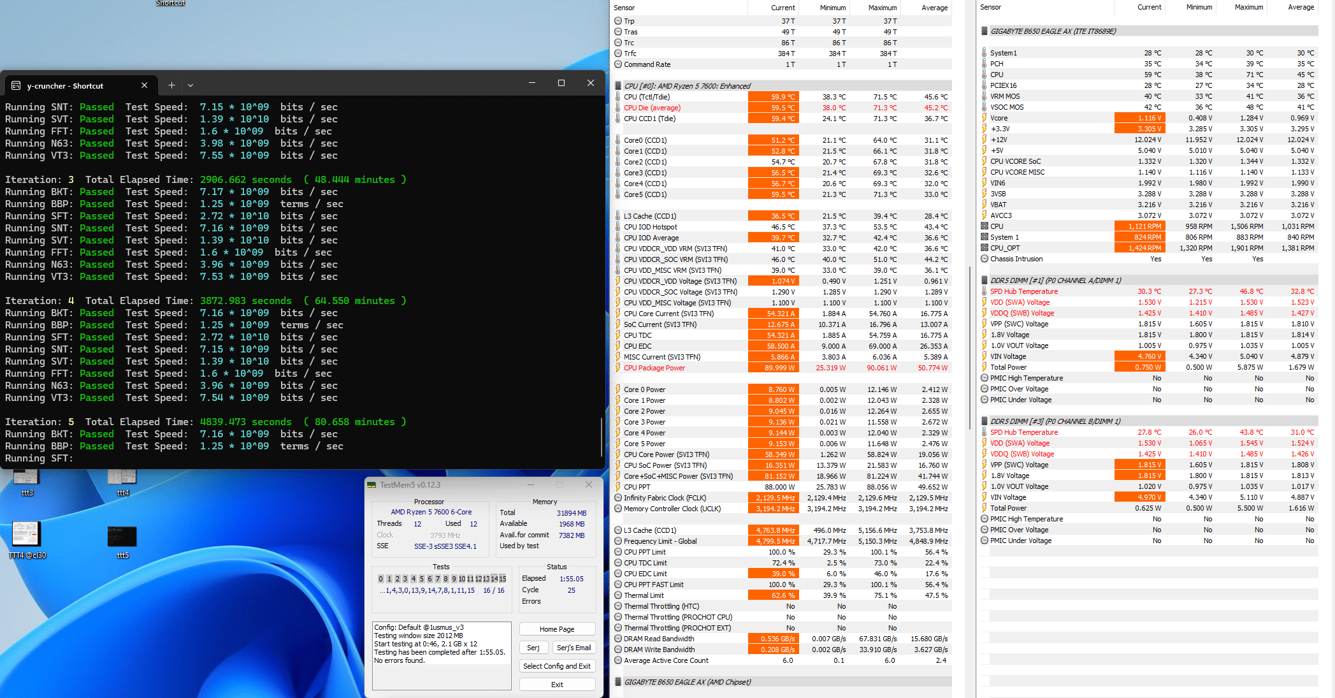Select PMIC High Temperature icon for DIMM #3
Image resolution: width=1335 pixels, height=698 pixels.
(985, 519)
